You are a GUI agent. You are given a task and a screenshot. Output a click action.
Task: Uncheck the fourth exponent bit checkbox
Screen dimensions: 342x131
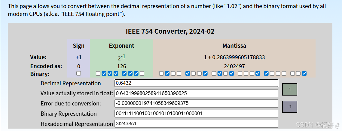(x=116, y=73)
